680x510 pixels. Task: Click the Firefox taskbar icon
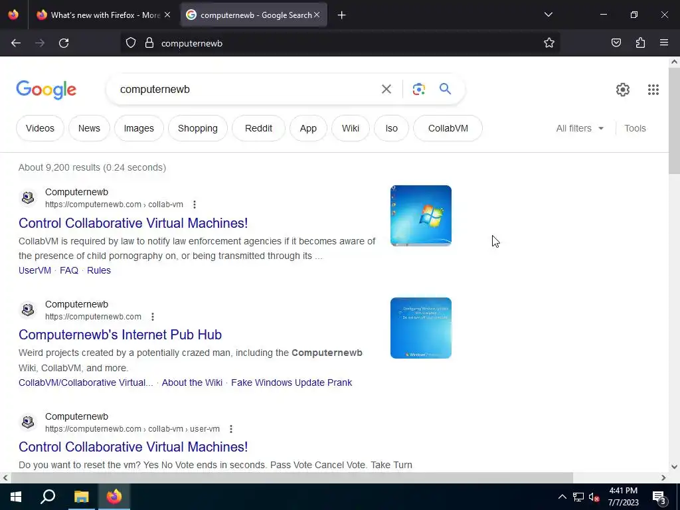point(114,497)
